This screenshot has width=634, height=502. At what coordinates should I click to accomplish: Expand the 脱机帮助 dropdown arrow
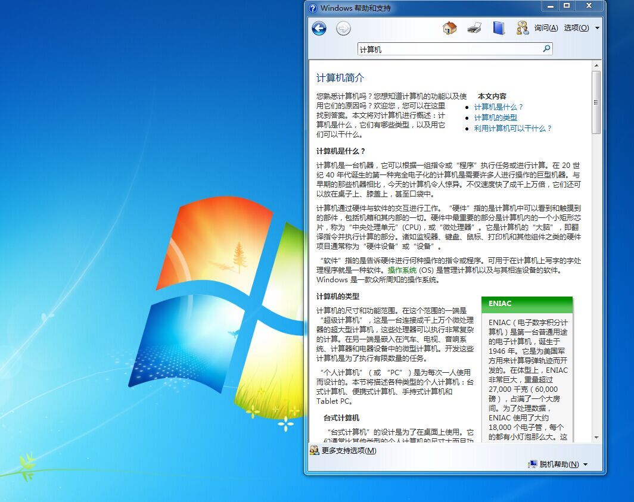586,464
